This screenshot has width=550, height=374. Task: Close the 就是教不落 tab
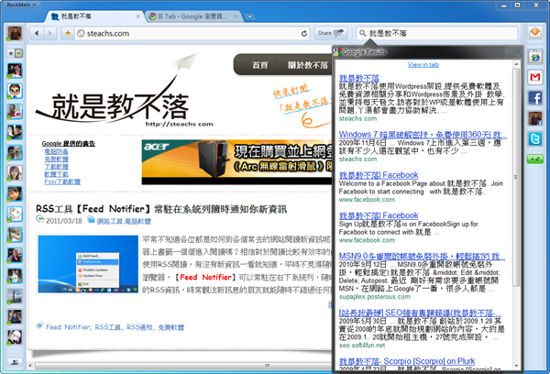(x=137, y=16)
